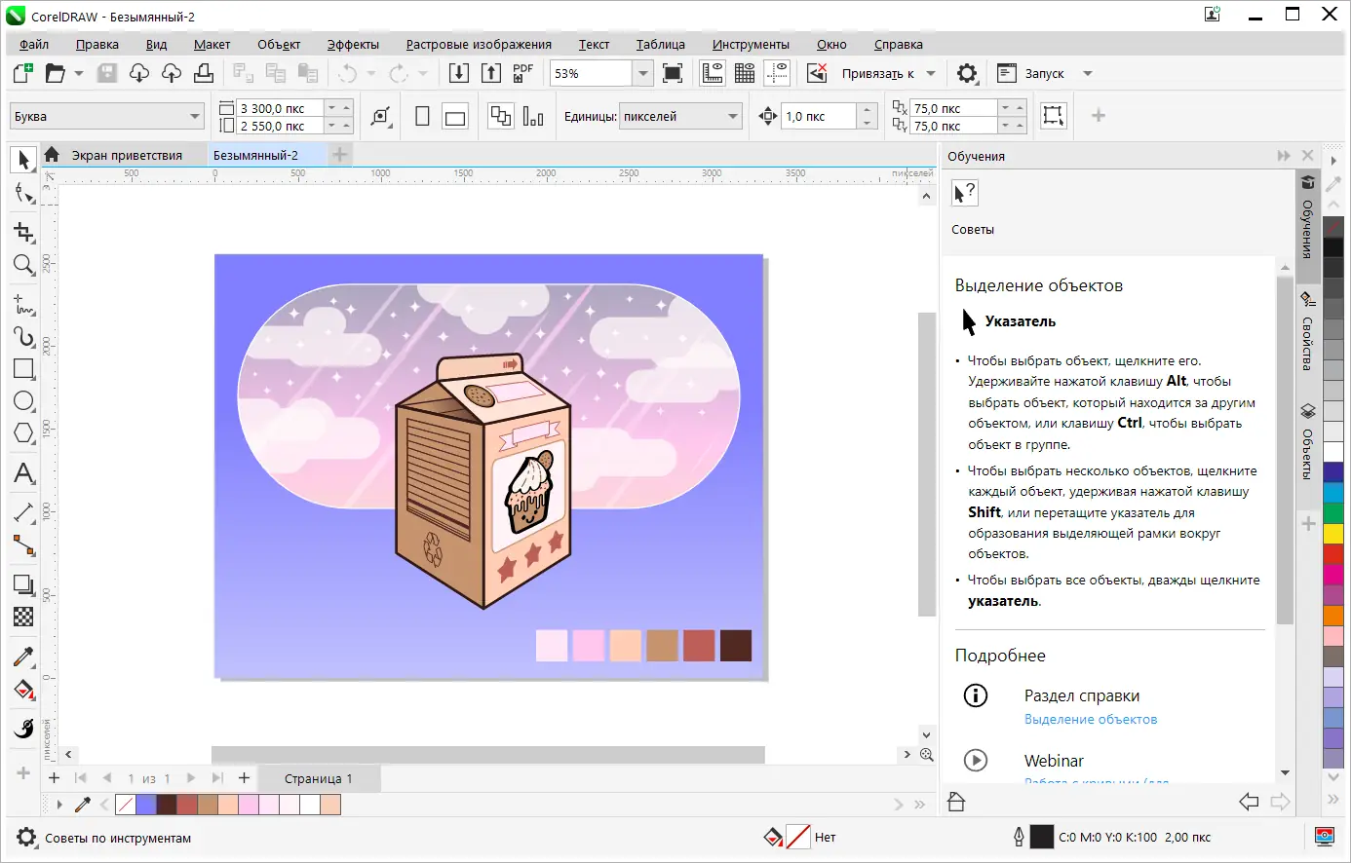Select the Ellipse tool
Viewport: 1351px width, 863px height.
tap(23, 401)
